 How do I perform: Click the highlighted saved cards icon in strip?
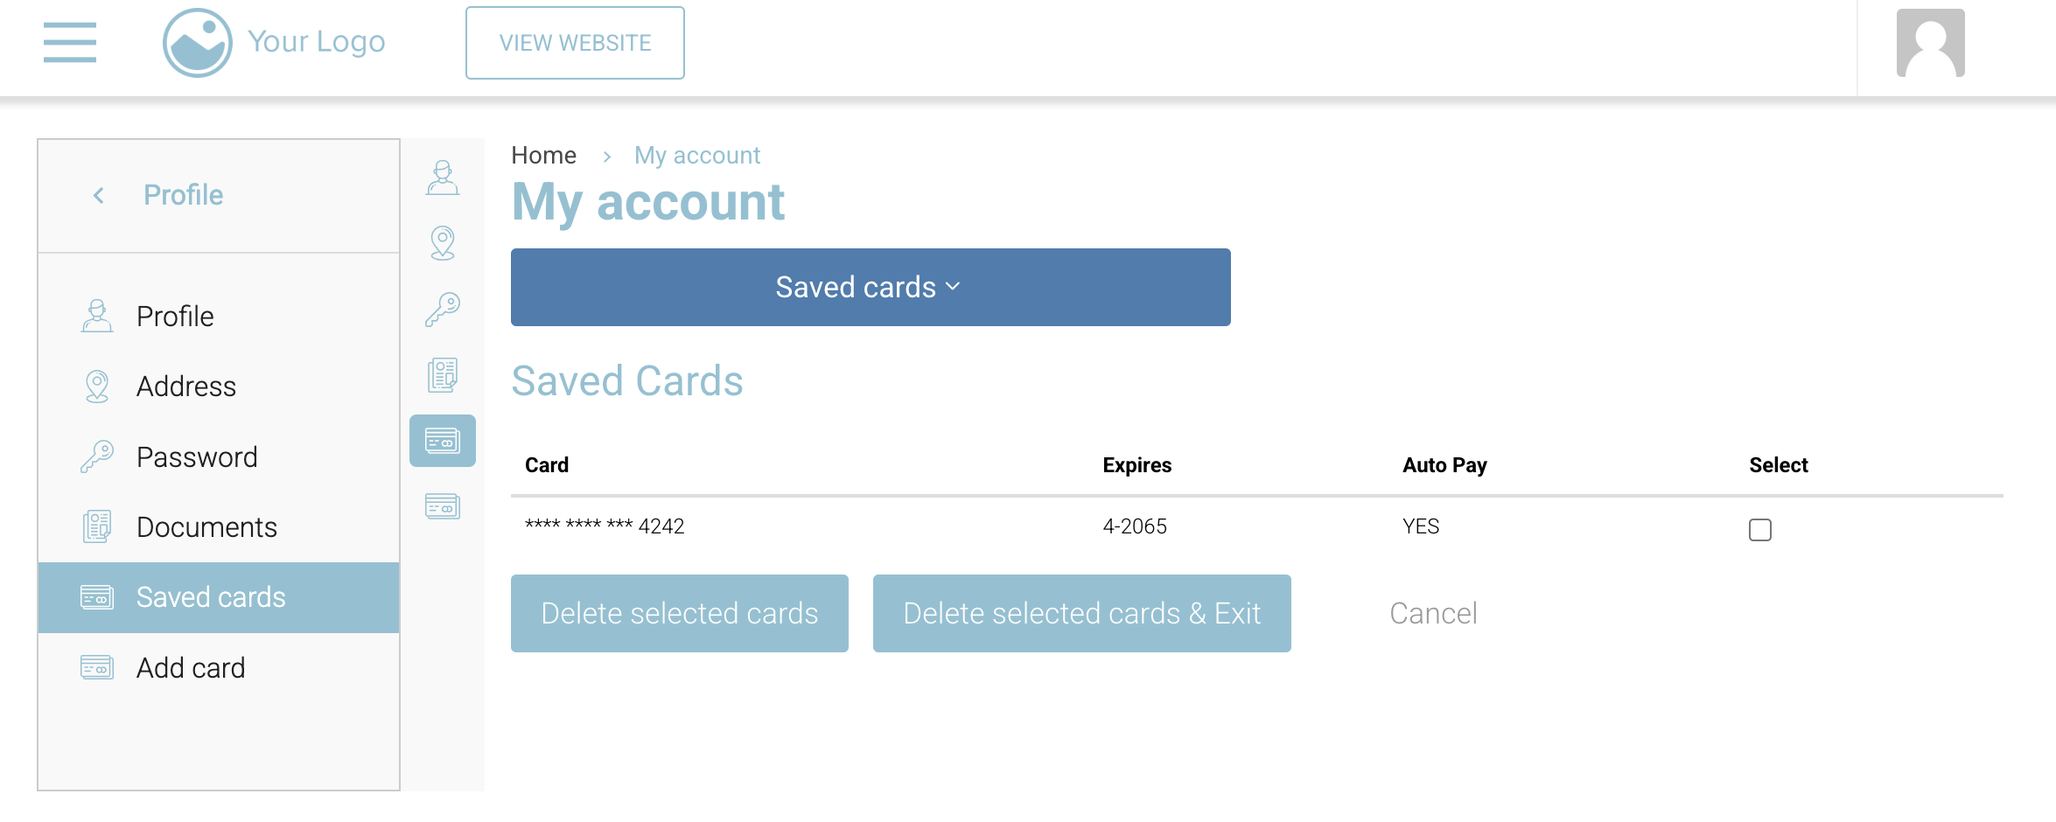click(x=443, y=441)
